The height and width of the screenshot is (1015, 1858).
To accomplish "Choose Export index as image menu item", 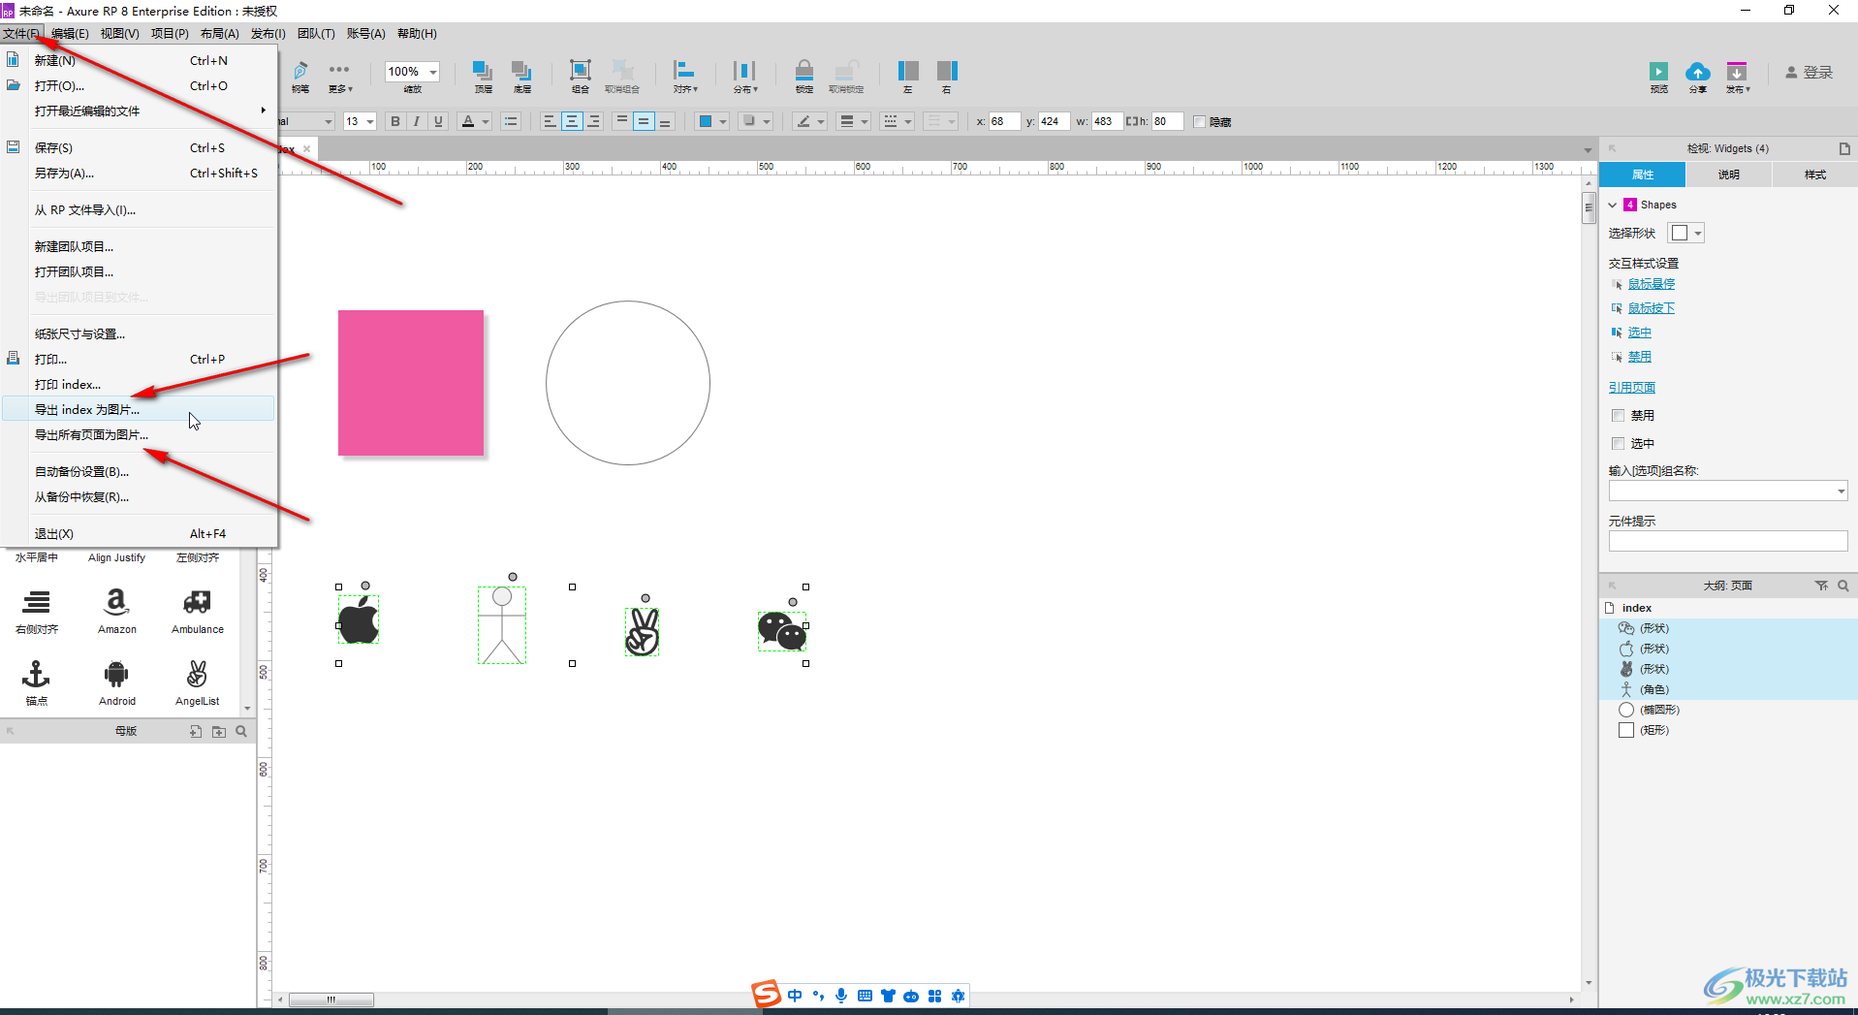I will pos(139,409).
